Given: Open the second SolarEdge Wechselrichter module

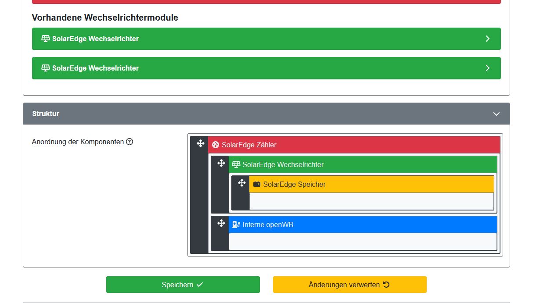Looking at the screenshot, I should (266, 68).
